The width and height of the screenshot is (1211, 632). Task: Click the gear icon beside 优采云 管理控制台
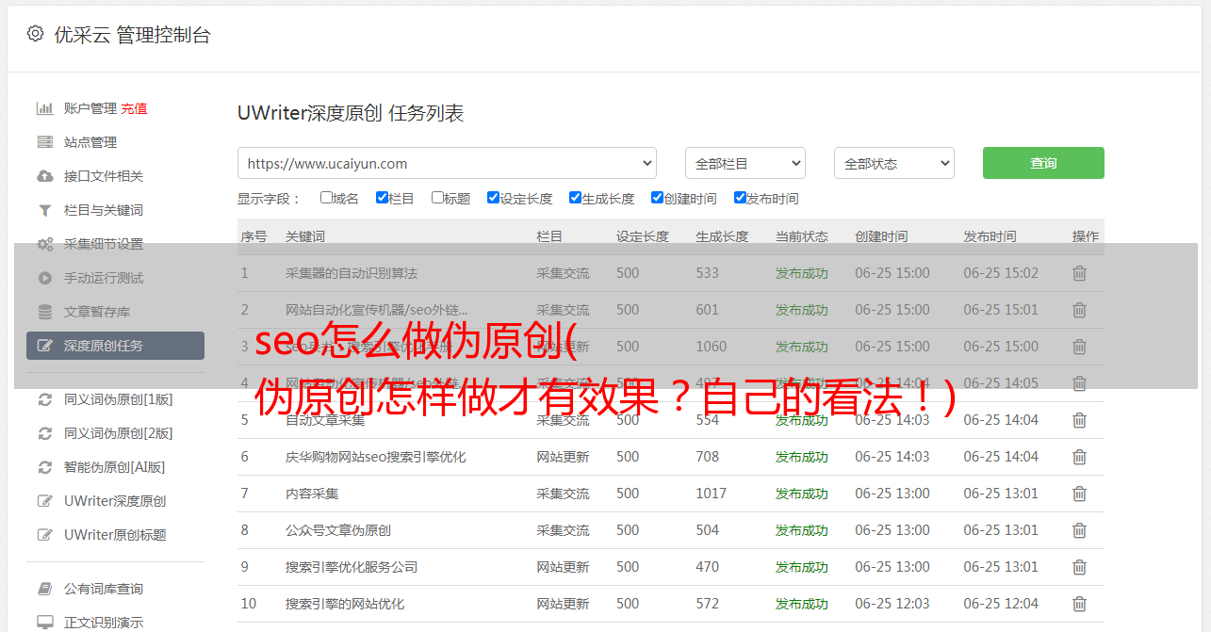click(35, 34)
